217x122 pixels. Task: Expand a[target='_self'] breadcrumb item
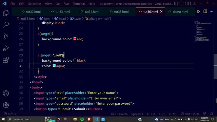(x=100, y=19)
